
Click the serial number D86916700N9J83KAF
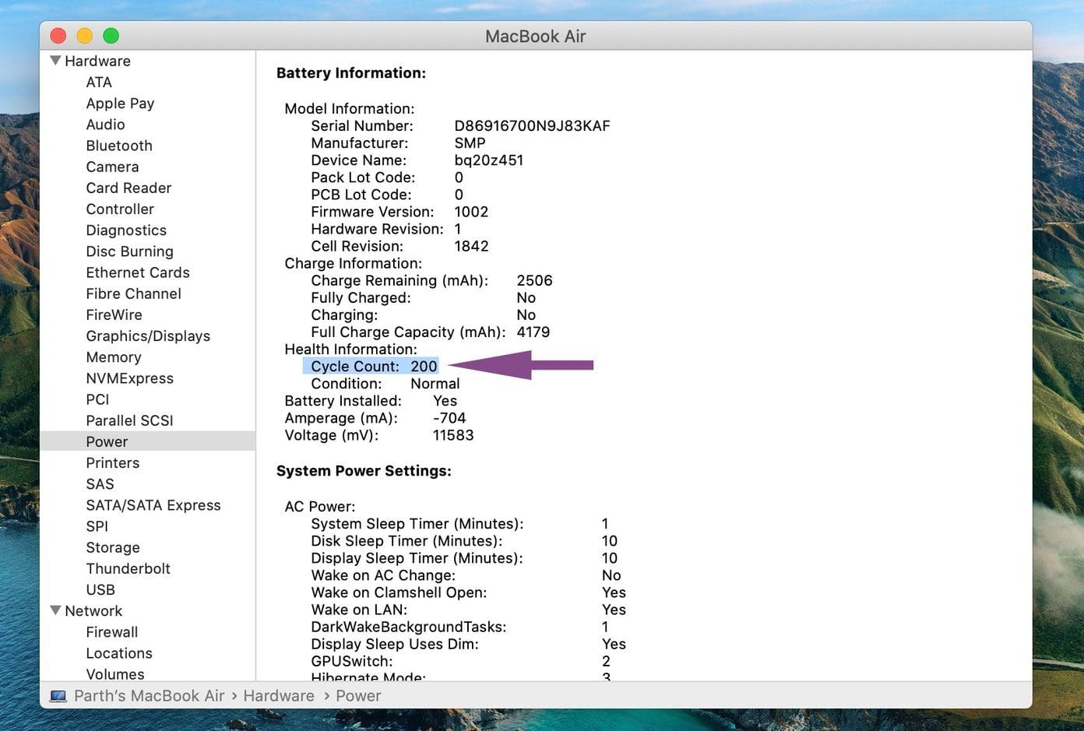pos(532,126)
